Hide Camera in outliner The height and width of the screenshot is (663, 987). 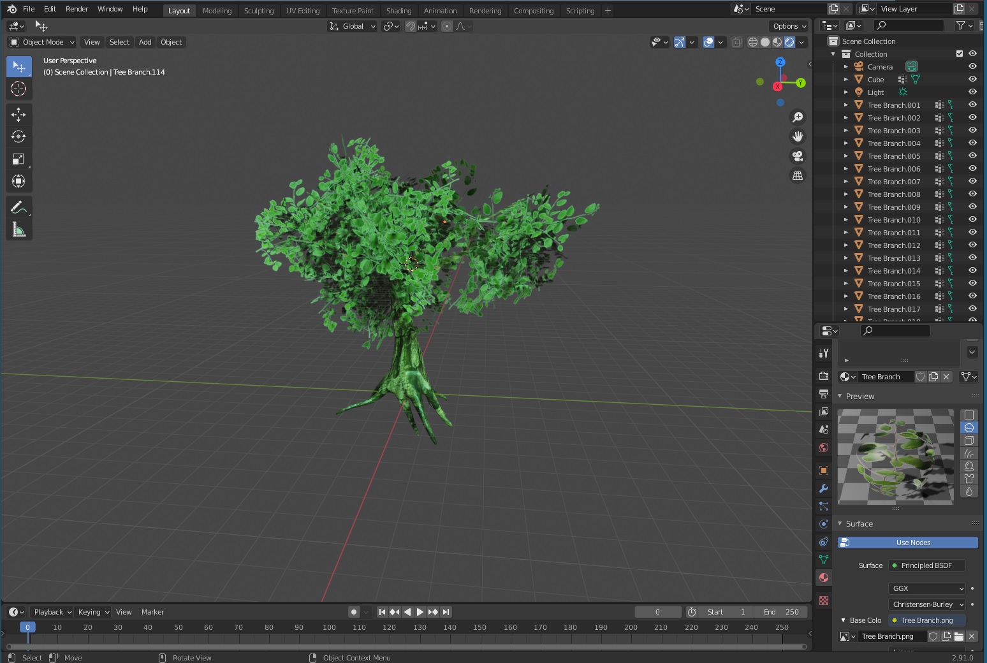972,66
